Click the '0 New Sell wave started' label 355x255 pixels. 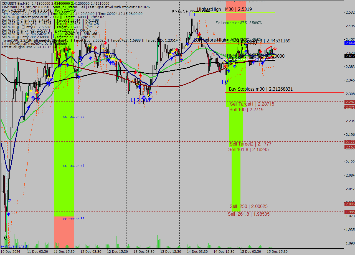click(191, 11)
